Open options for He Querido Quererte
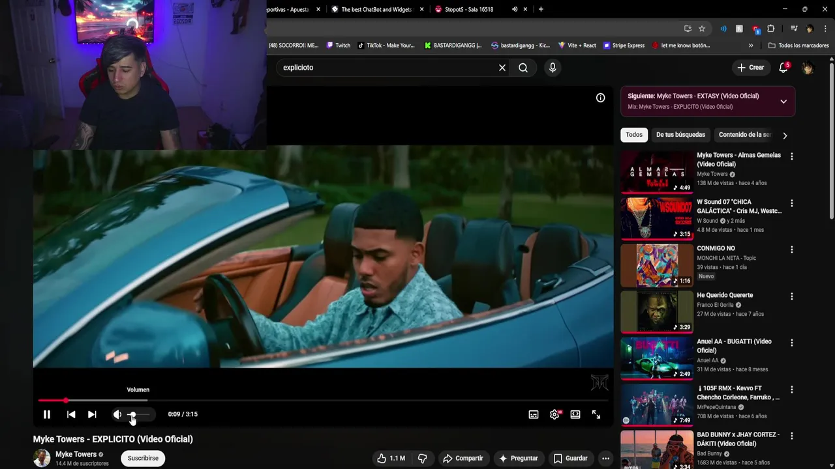 pyautogui.click(x=792, y=296)
